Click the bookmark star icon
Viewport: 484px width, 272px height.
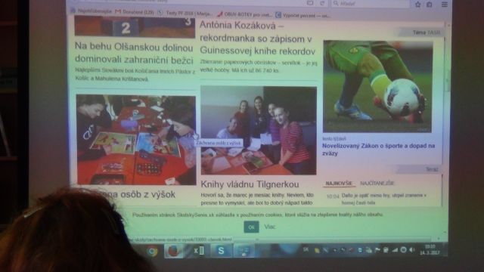click(417, 5)
